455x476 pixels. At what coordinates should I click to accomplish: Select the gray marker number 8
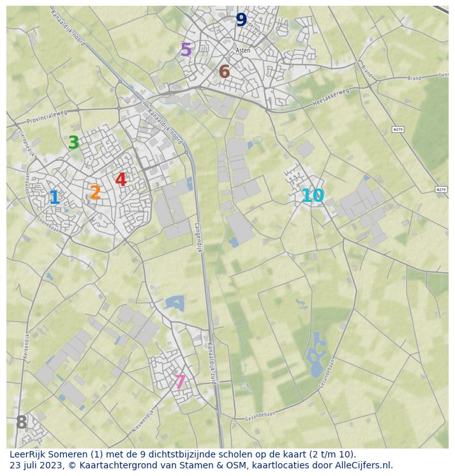pos(21,422)
